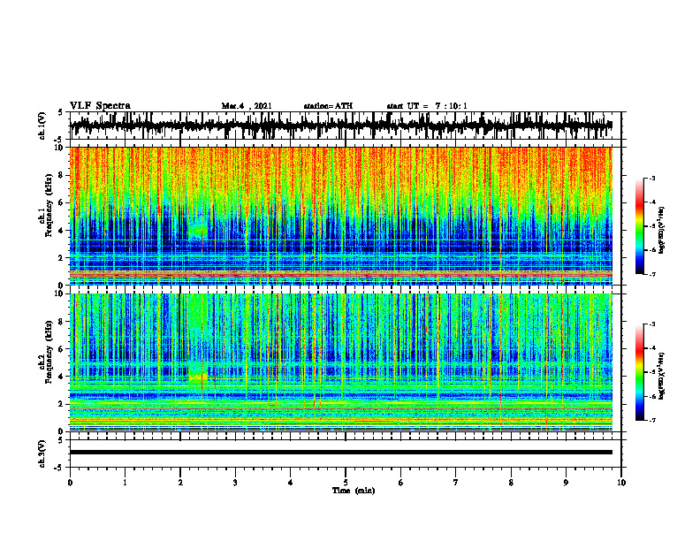The width and height of the screenshot is (700, 541).
Task: Click time axis tick label "2"
Action: 180,482
